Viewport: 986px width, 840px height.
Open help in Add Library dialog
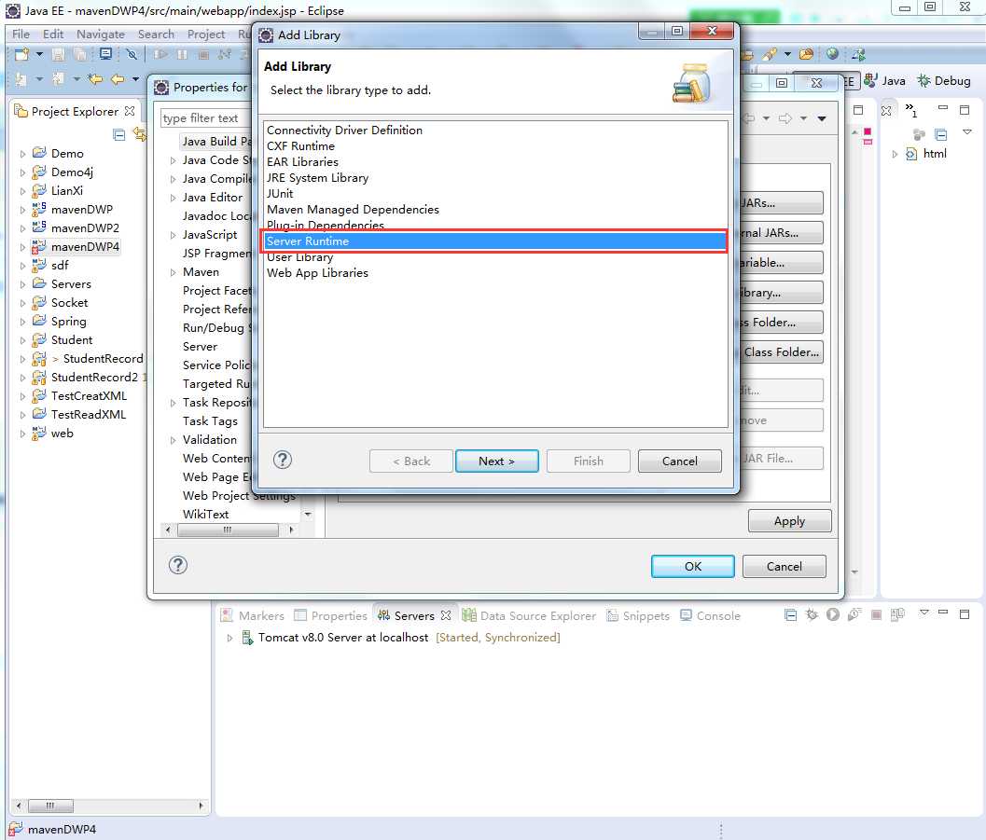pos(283,460)
